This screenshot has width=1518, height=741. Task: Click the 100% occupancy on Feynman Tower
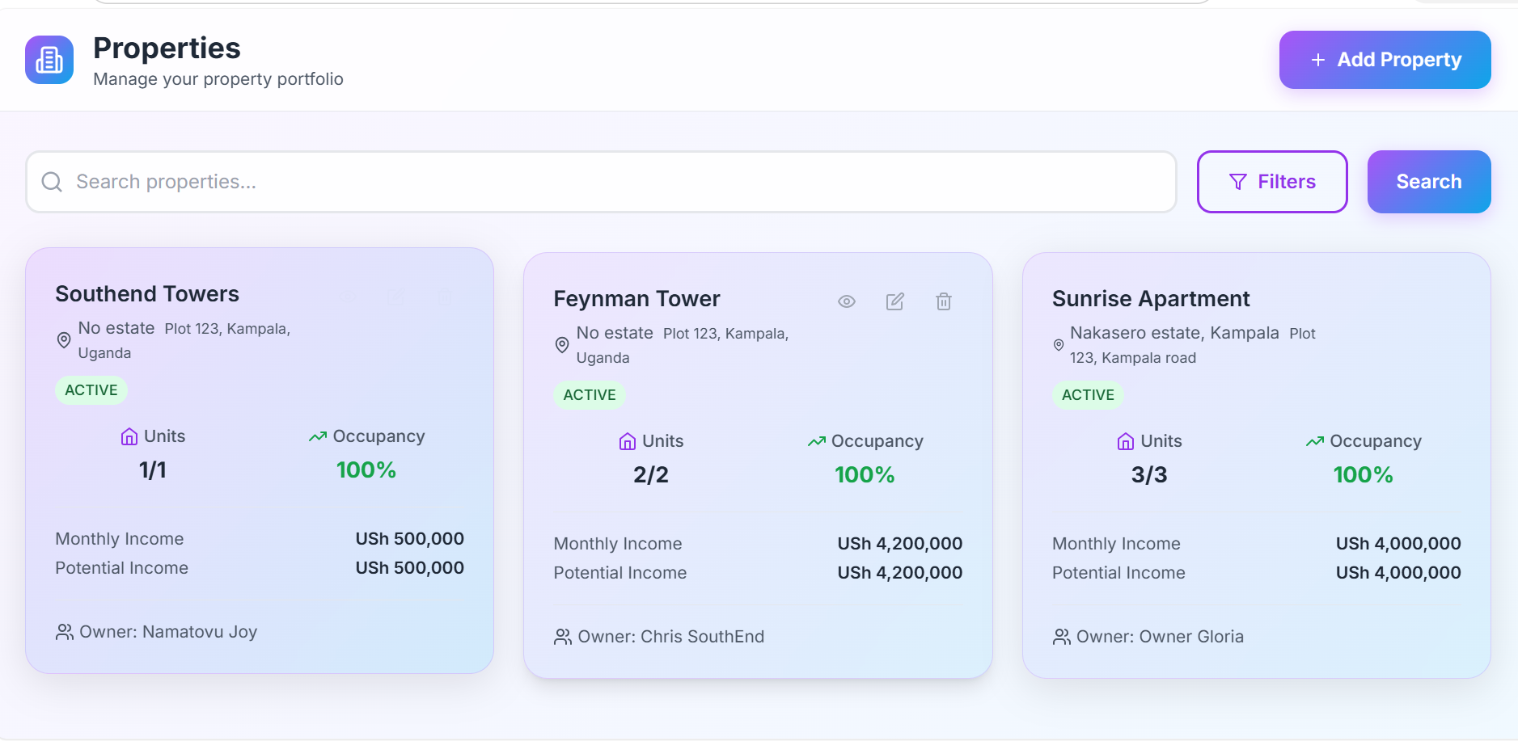coord(865,475)
